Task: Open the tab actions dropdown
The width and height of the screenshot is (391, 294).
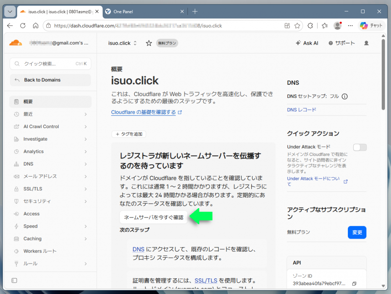Action: [10, 11]
